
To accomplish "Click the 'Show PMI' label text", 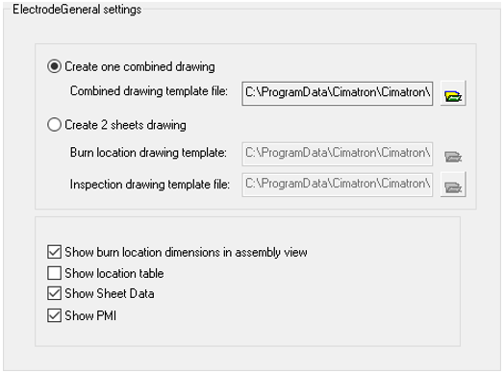I will coord(90,316).
